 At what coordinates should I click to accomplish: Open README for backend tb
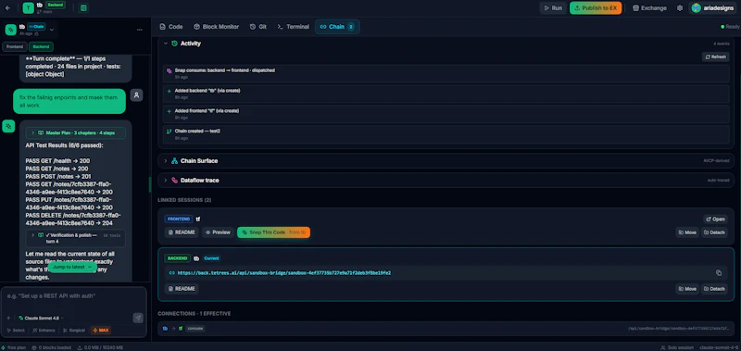pos(182,289)
